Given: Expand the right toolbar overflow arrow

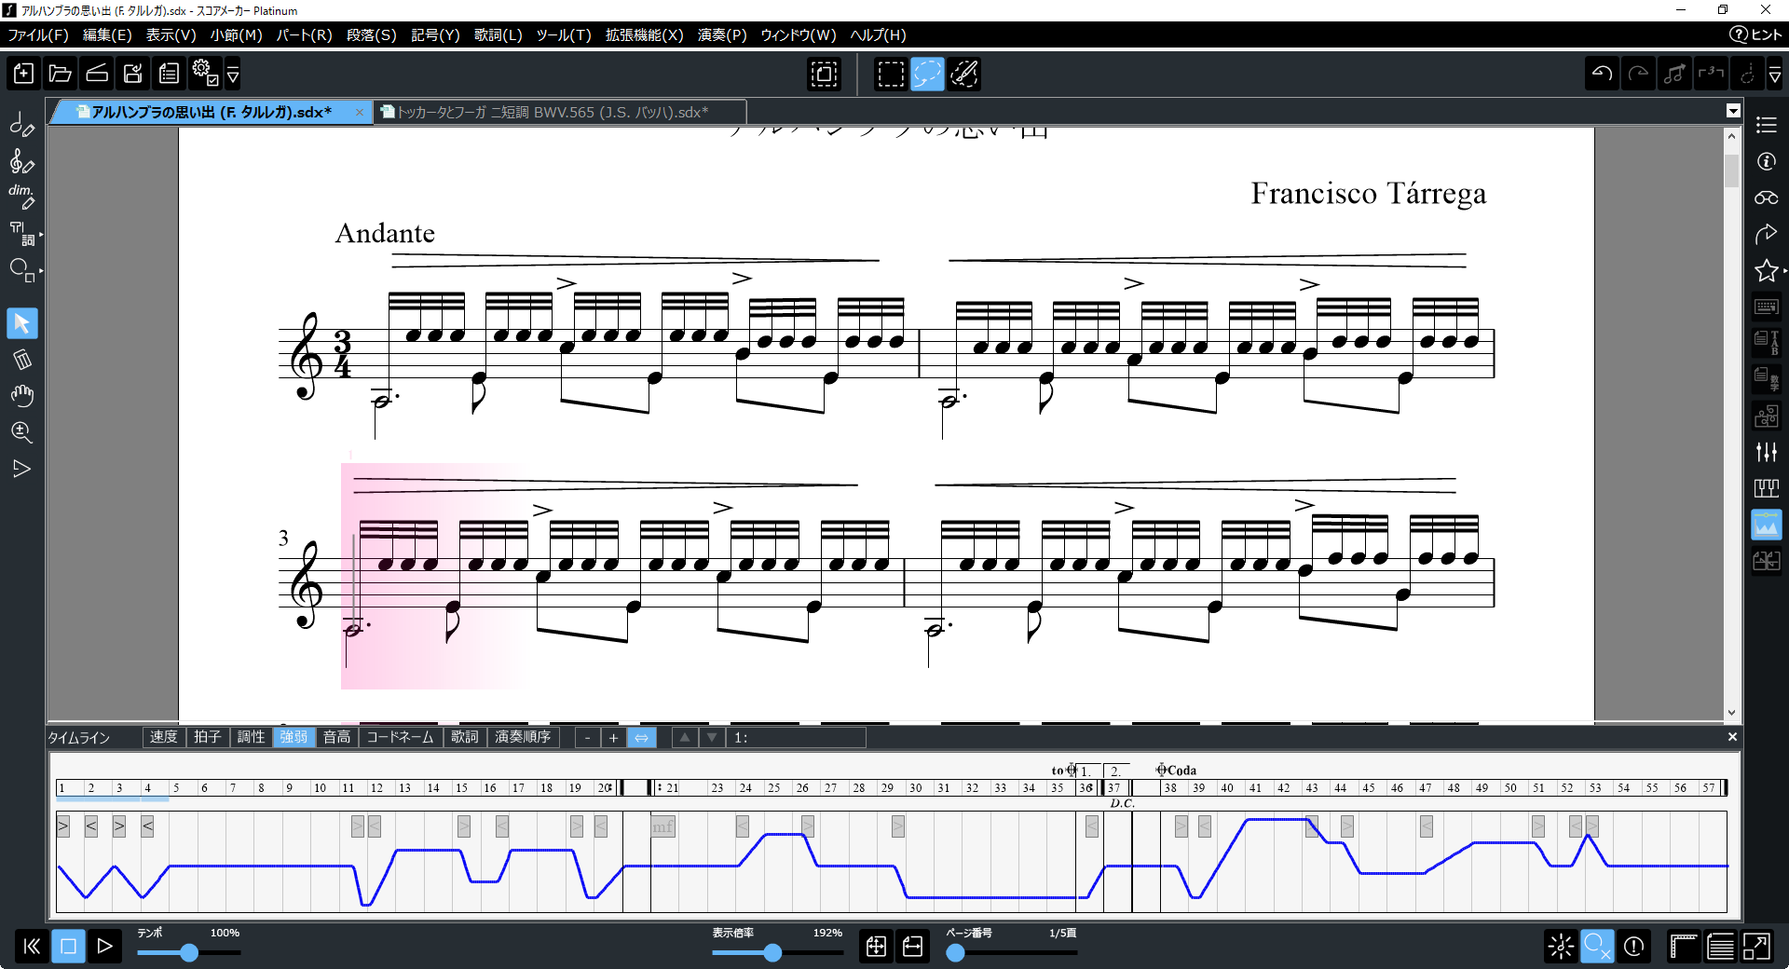Looking at the screenshot, I should [1775, 75].
